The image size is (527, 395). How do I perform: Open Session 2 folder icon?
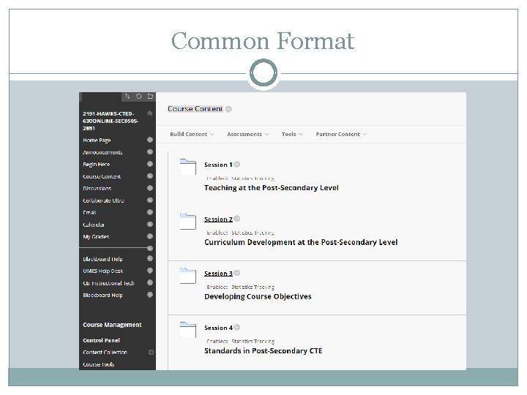point(188,222)
